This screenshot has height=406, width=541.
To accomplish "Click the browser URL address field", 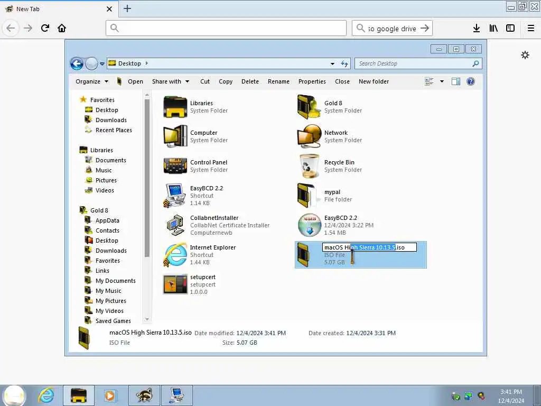I will coord(226,29).
